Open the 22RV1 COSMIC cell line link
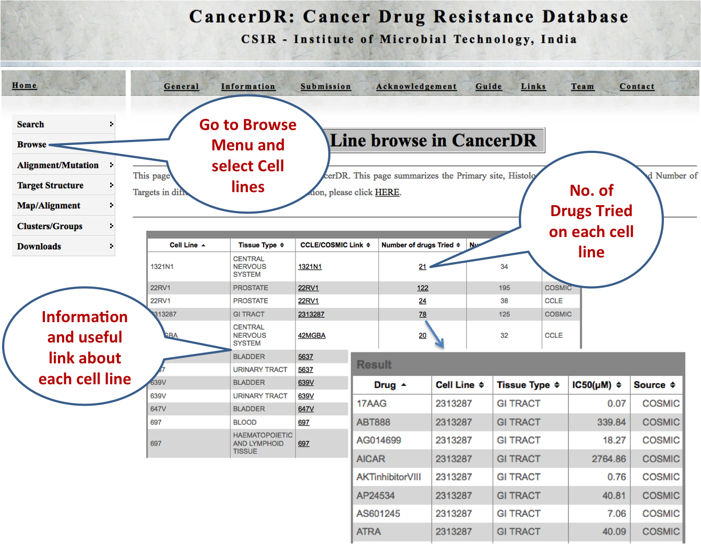This screenshot has height=544, width=701. point(308,288)
